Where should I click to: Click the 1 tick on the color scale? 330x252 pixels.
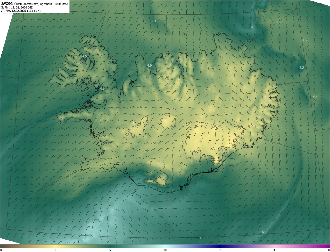[55, 250]
